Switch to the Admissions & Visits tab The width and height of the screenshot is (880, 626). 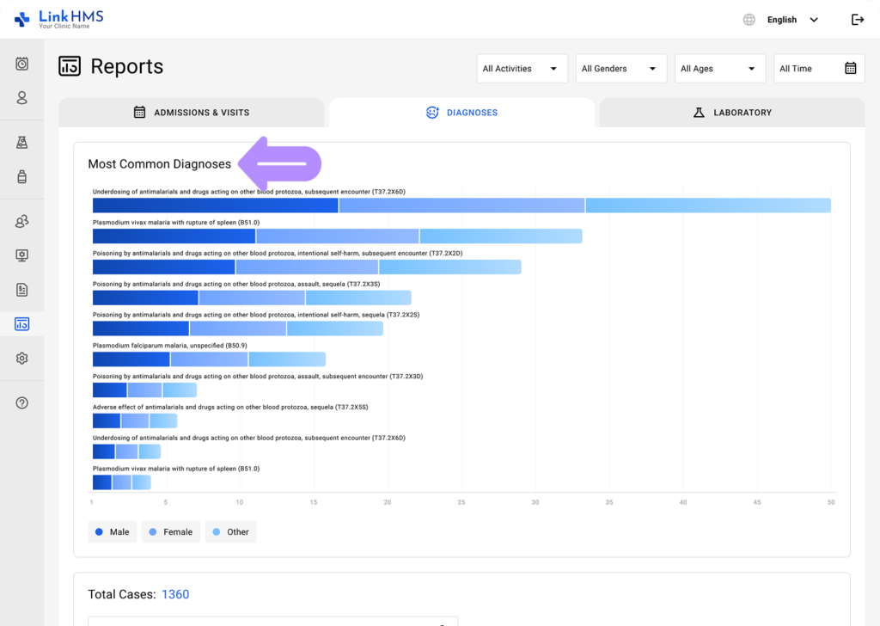[192, 112]
